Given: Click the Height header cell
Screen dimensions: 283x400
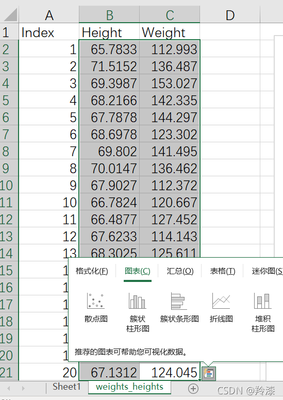Looking at the screenshot, I should click(x=109, y=31).
